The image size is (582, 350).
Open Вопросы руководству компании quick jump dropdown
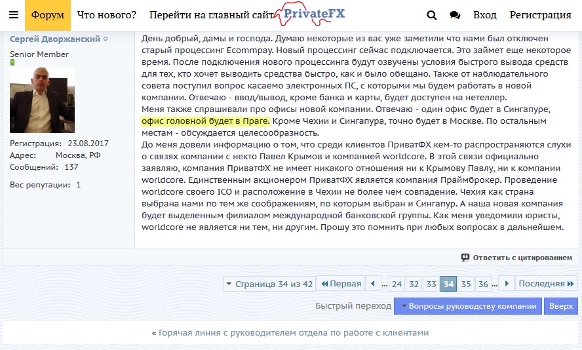[468, 306]
